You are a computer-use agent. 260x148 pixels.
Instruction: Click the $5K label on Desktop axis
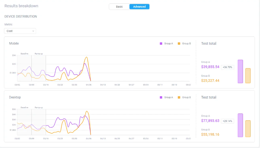14,109
